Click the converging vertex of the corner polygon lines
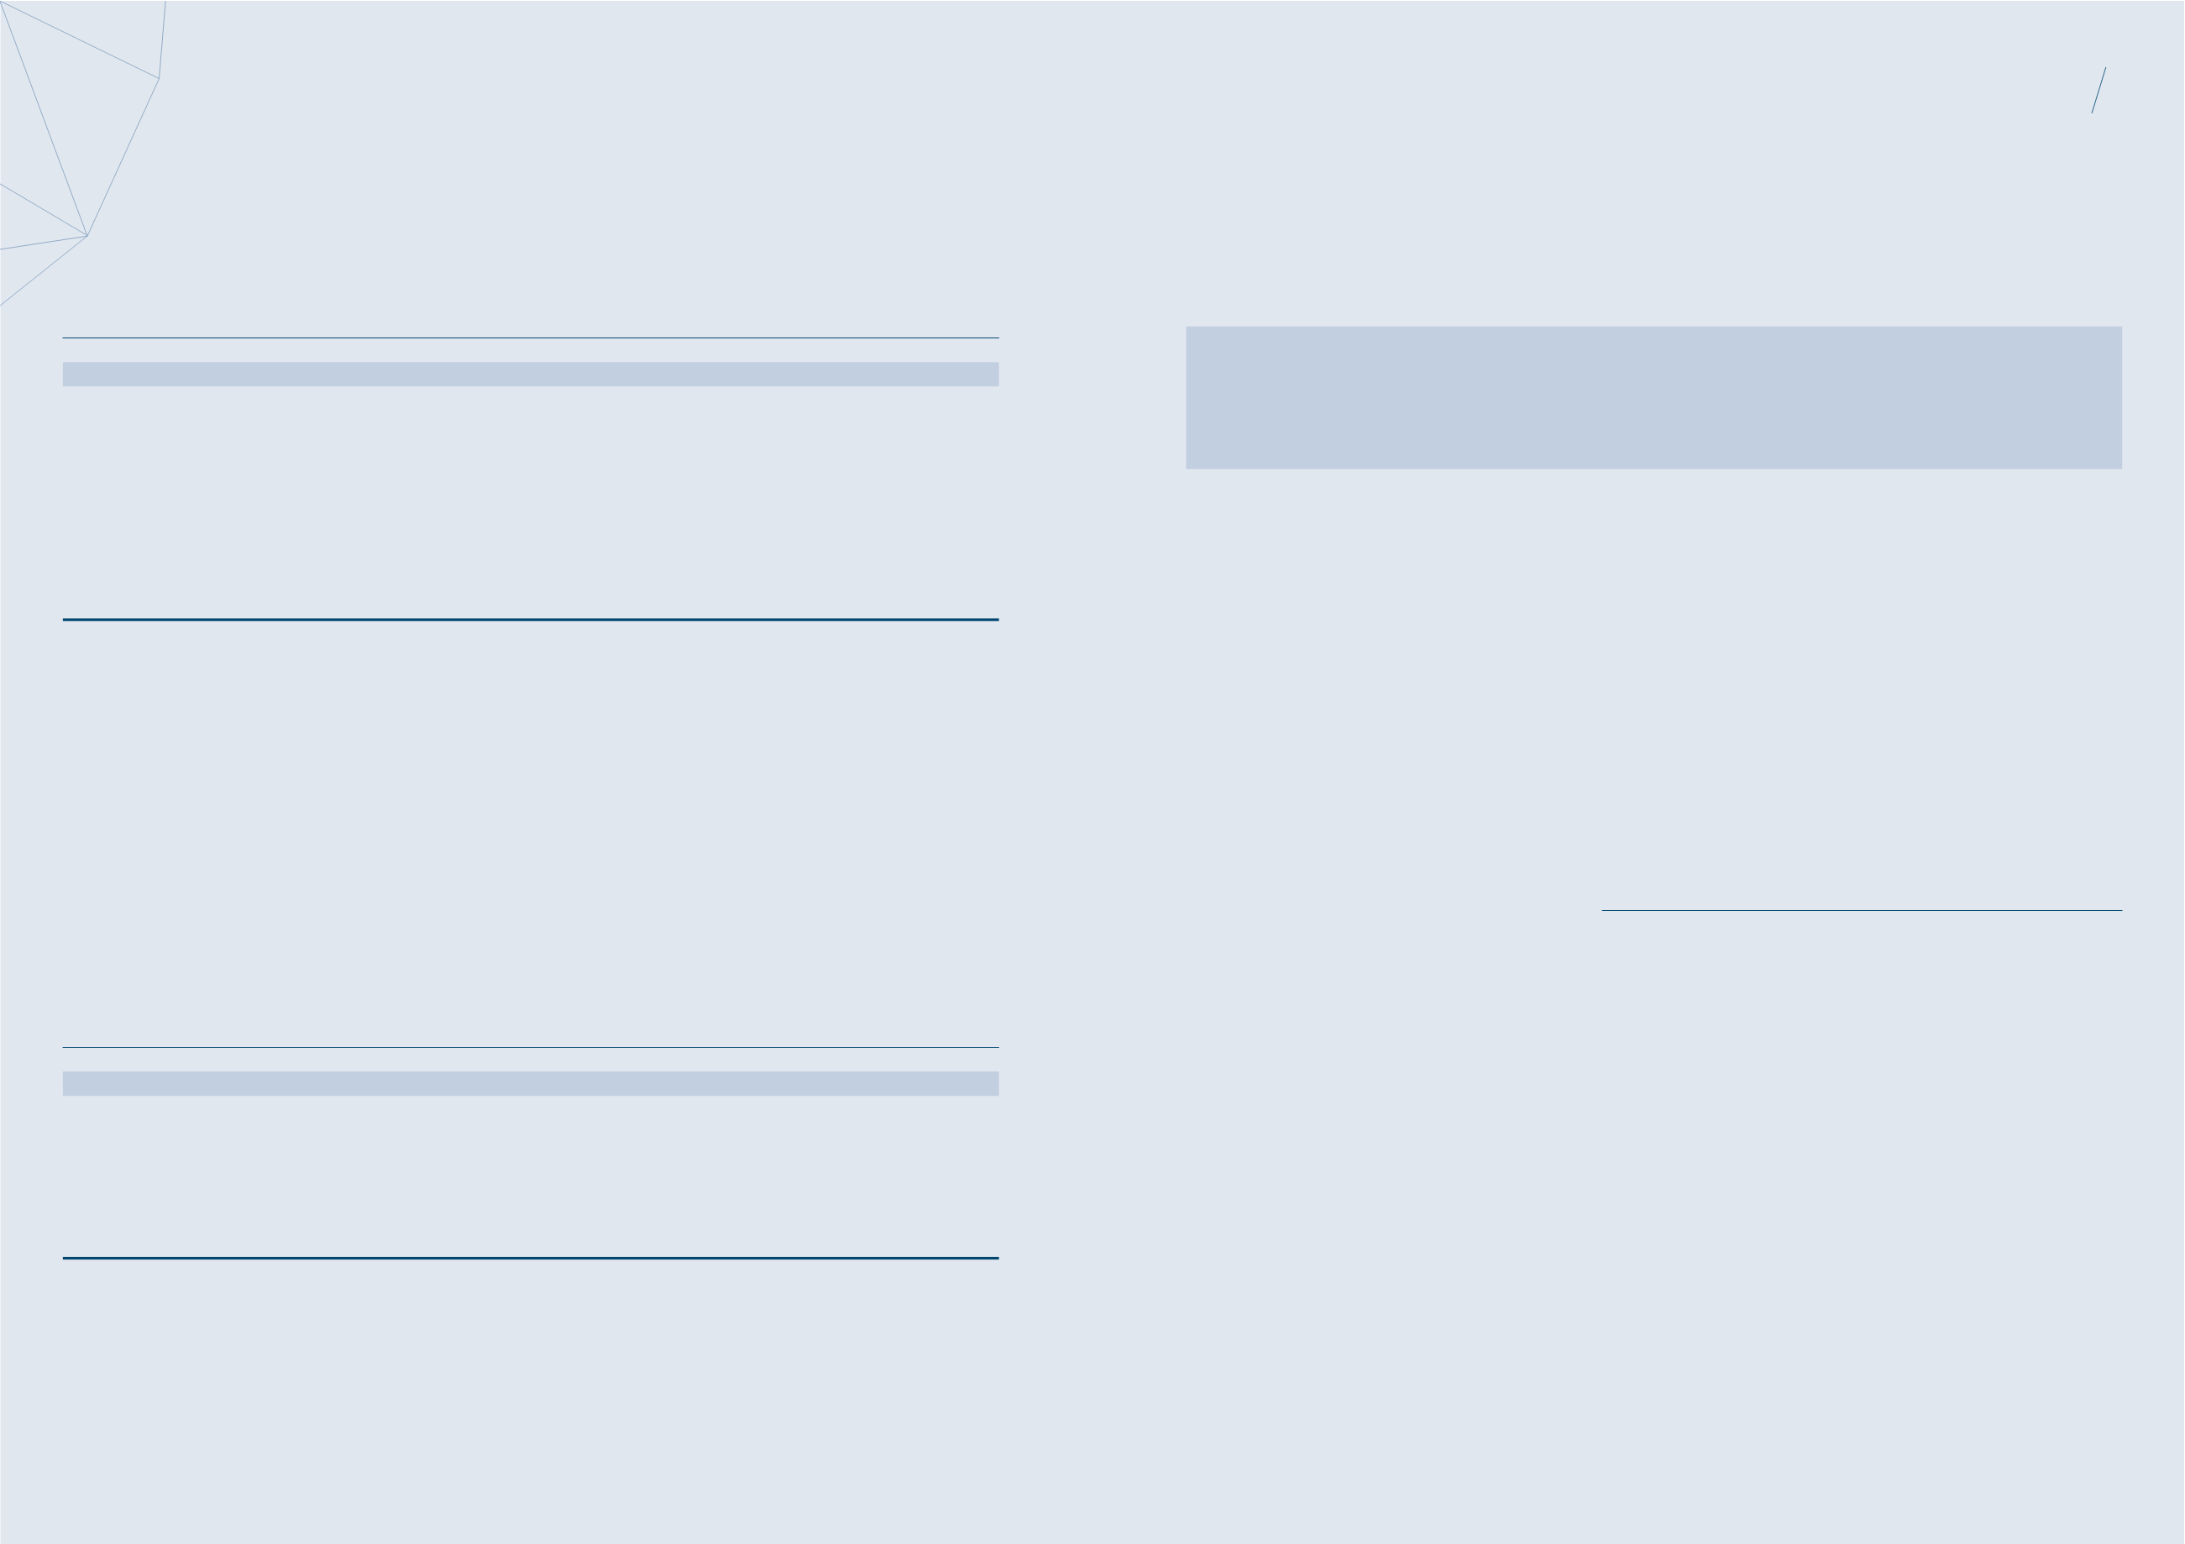2185x1544 pixels. (86, 235)
